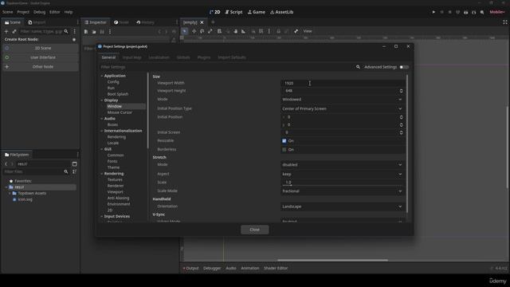Choose Other Node as root
This screenshot has height=287, width=510.
pos(41,67)
